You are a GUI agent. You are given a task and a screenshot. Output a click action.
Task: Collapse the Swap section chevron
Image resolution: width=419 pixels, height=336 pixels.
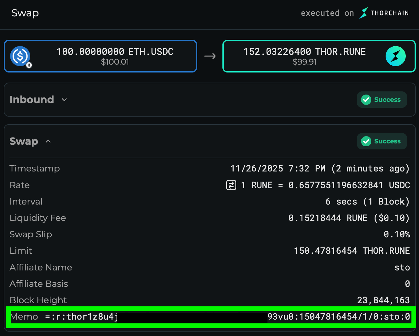tap(48, 141)
